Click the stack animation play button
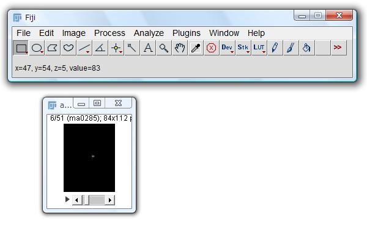367x234 pixels. (x=67, y=199)
